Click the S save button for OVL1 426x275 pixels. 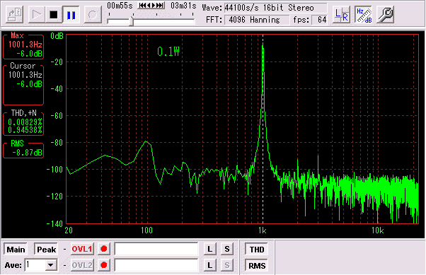coord(227,249)
